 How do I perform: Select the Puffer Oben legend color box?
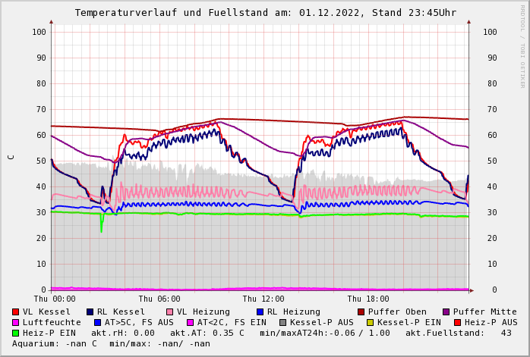click(361, 312)
